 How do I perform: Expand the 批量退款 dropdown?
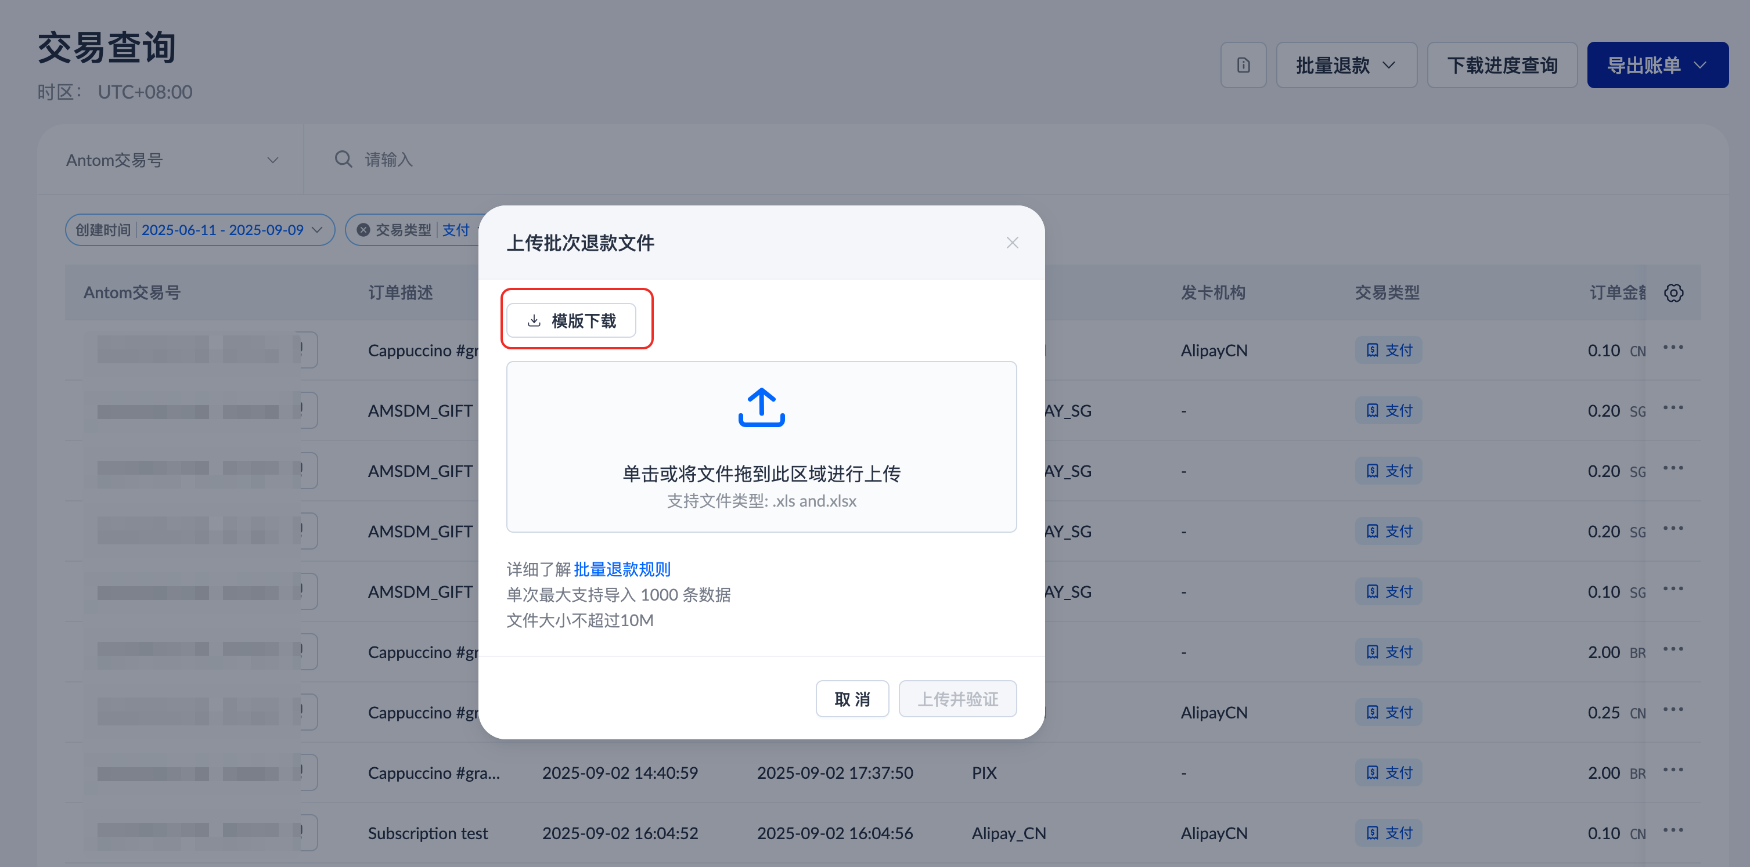pyautogui.click(x=1346, y=65)
